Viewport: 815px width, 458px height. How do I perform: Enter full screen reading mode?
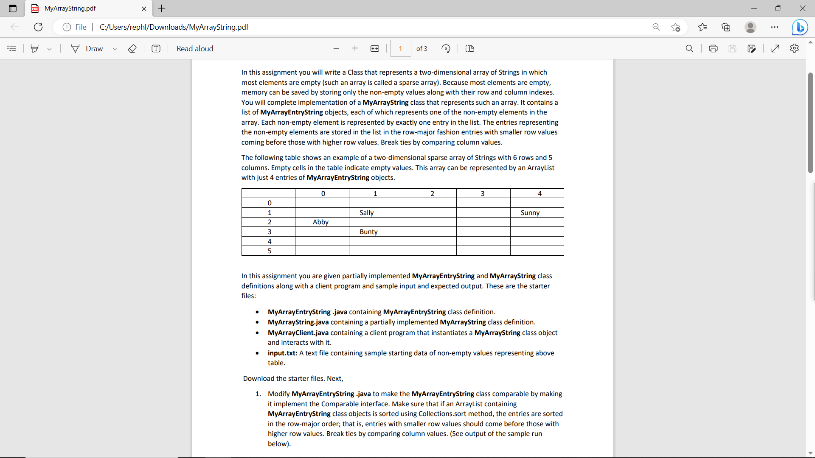tap(776, 48)
